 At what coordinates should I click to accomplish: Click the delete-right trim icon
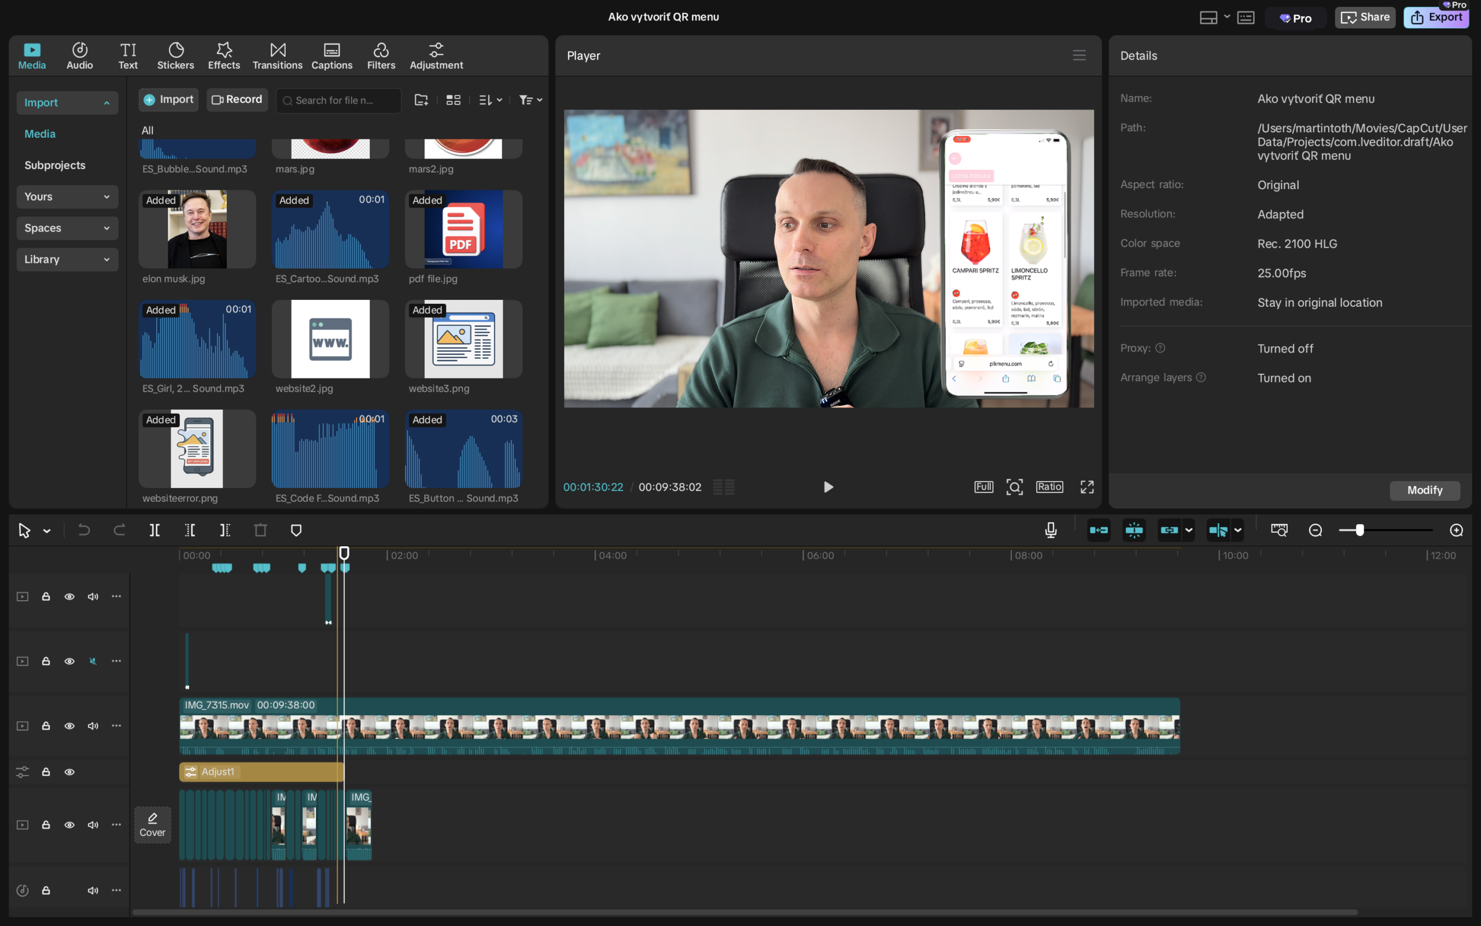pyautogui.click(x=225, y=530)
